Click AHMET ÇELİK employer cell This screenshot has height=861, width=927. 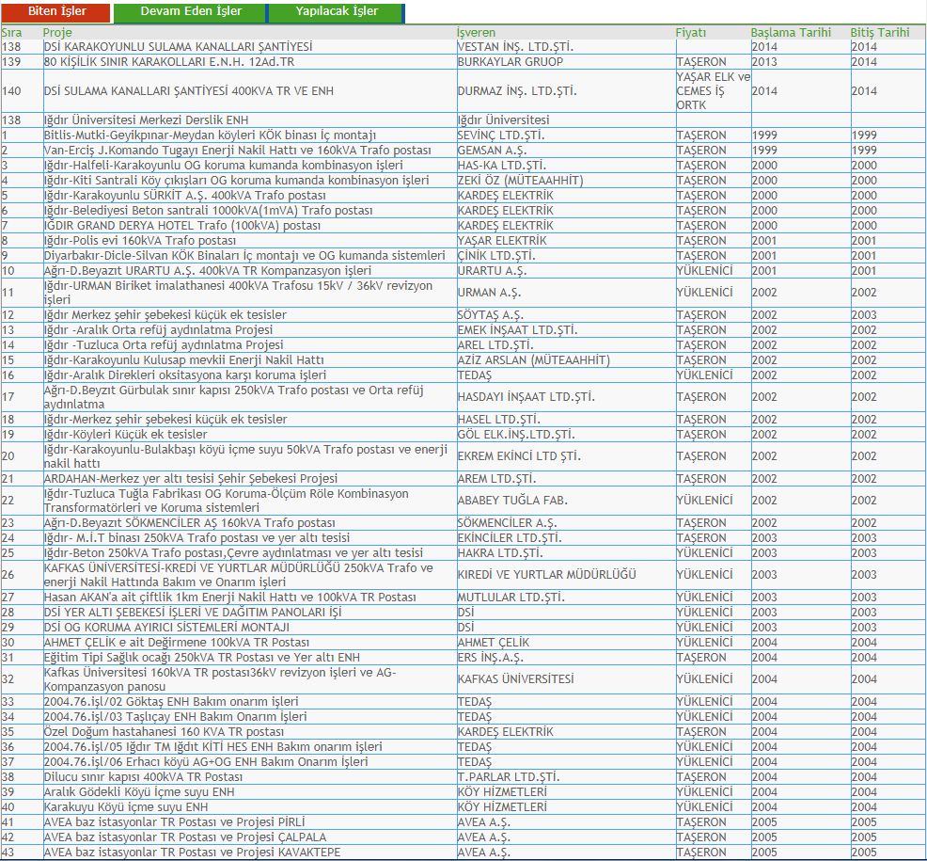click(x=566, y=643)
